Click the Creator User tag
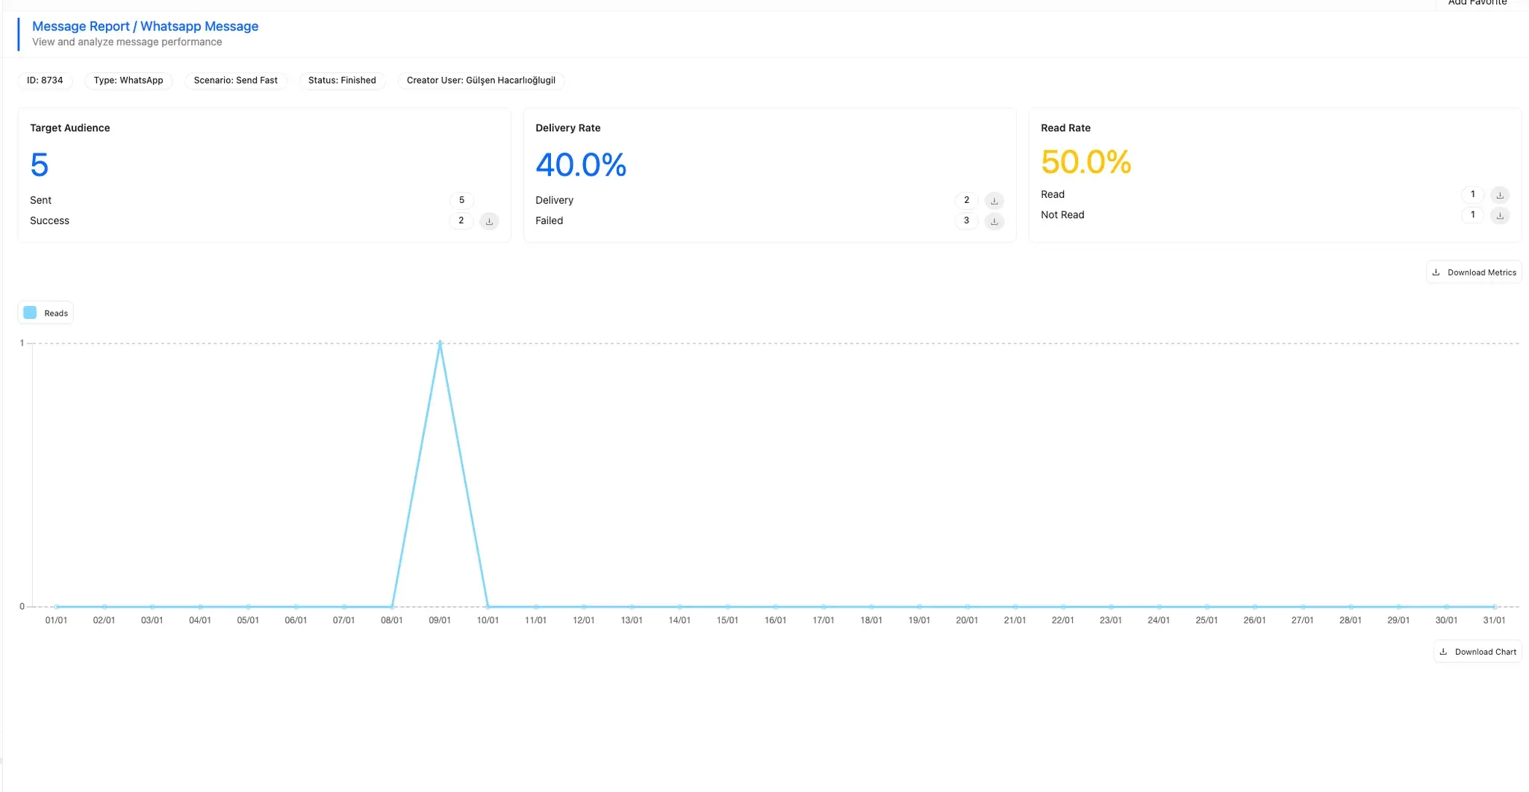 [x=481, y=81]
